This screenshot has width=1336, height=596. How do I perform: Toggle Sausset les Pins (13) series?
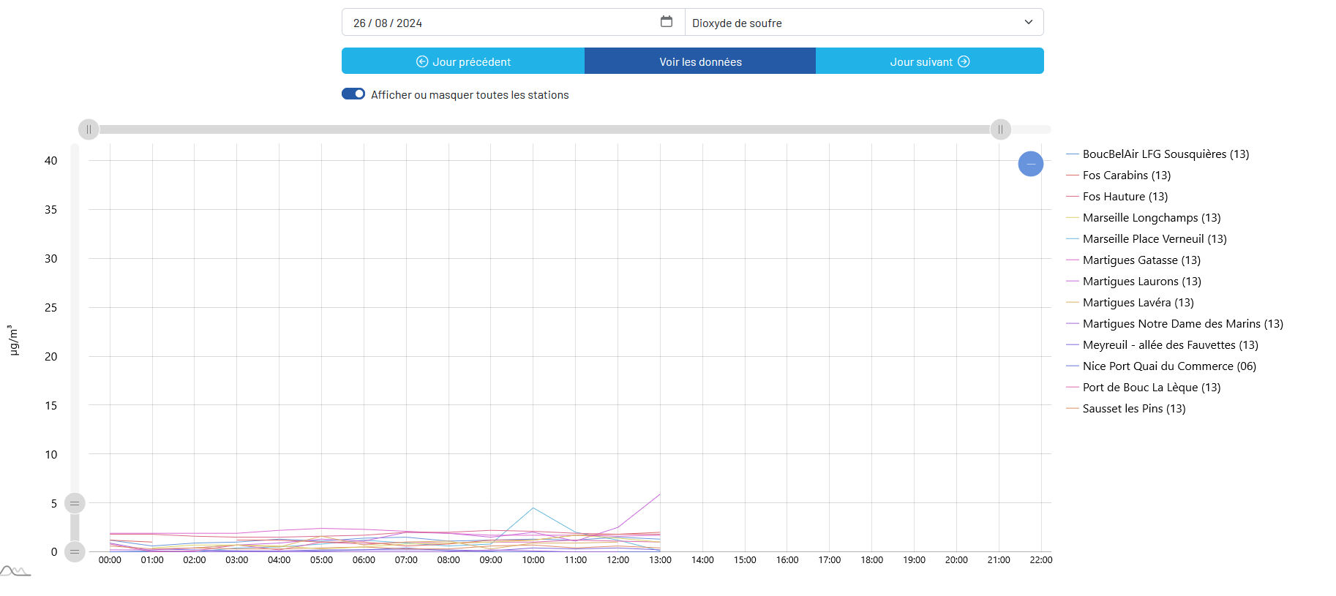pyautogui.click(x=1126, y=409)
